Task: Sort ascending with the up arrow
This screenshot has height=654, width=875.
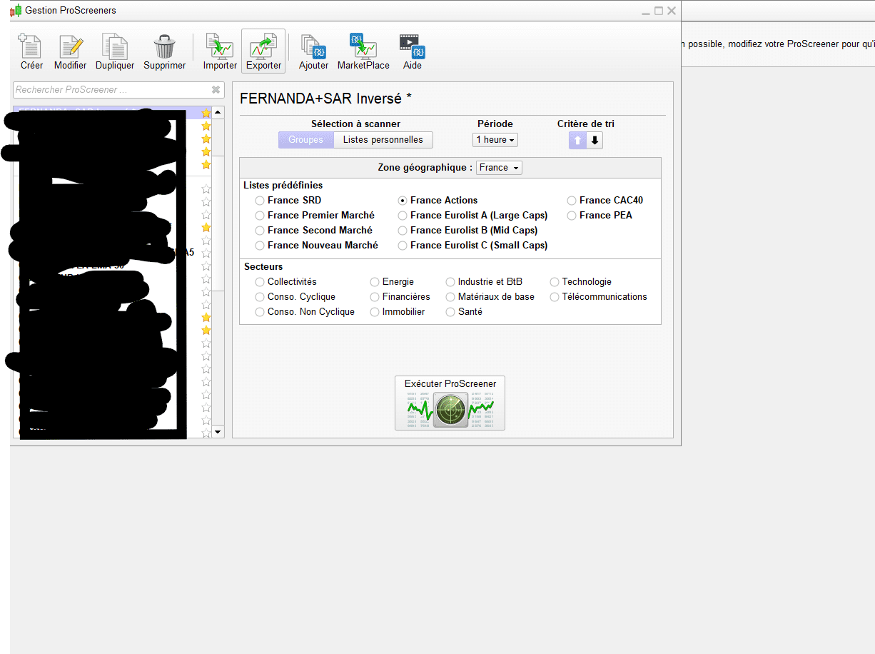Action: 577,141
